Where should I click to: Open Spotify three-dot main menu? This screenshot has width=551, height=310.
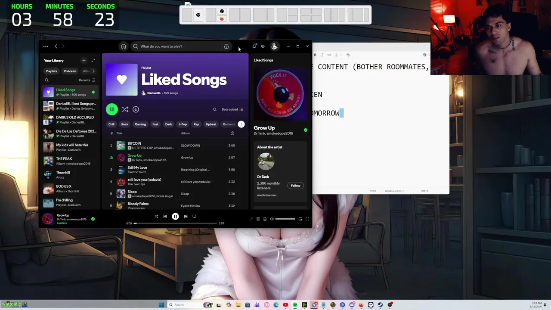46,46
